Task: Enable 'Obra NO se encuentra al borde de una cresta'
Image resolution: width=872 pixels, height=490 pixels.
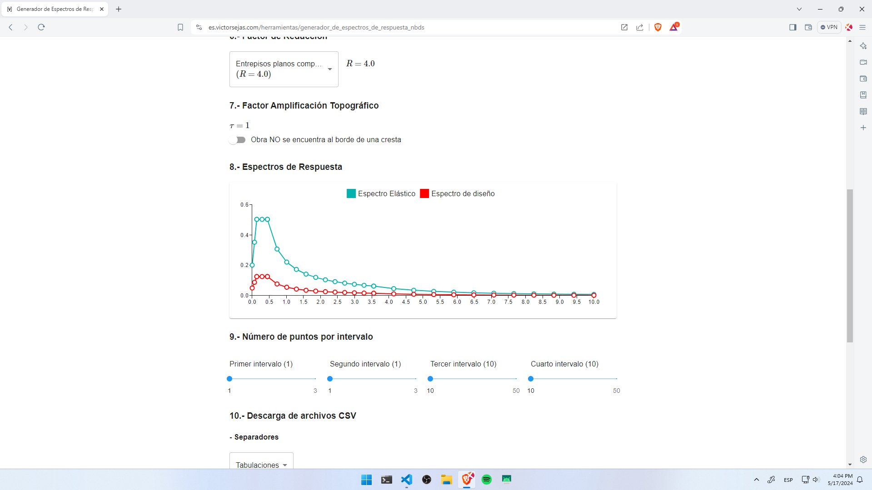Action: tap(237, 140)
